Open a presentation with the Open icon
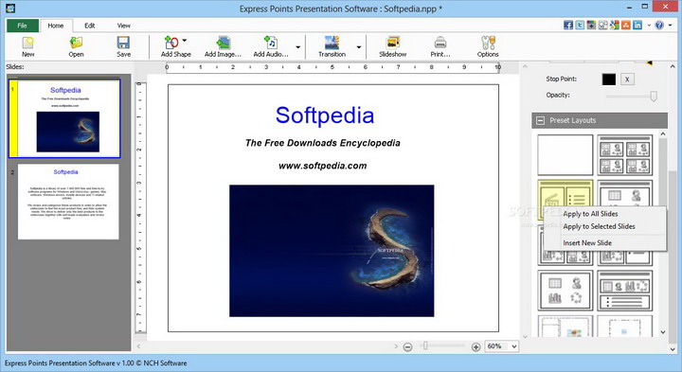This screenshot has width=682, height=372. coord(76,46)
